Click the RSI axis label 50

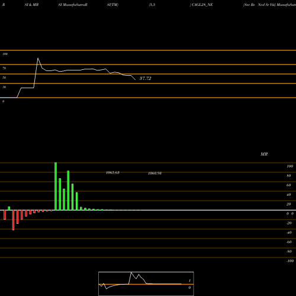click(4, 78)
